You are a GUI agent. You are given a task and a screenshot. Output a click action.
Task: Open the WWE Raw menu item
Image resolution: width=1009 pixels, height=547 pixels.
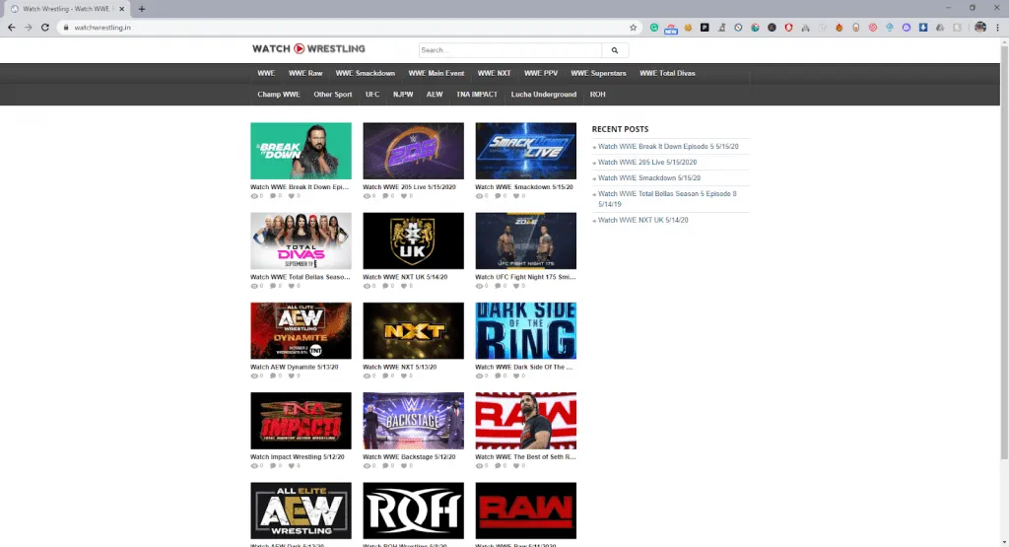(x=305, y=73)
